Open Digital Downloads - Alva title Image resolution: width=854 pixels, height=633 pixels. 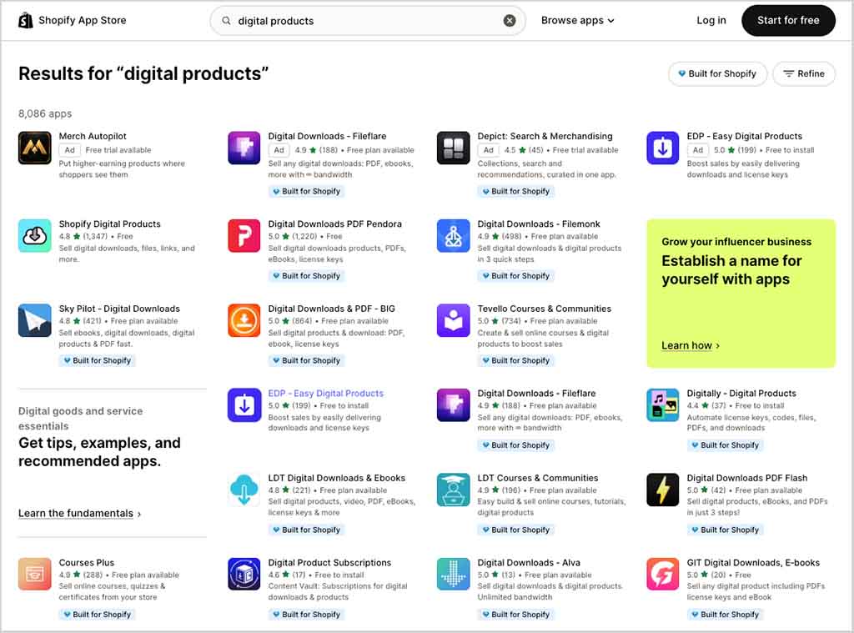click(x=528, y=563)
